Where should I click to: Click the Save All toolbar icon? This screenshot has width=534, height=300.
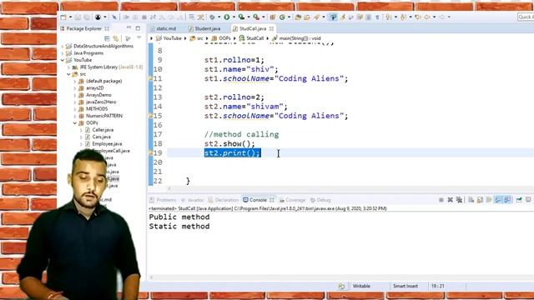point(87,17)
